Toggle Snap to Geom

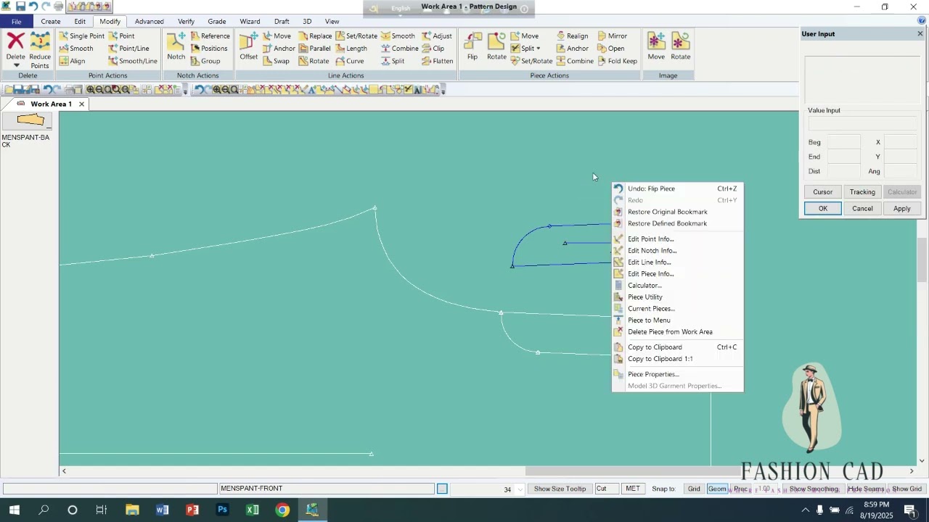click(x=717, y=489)
